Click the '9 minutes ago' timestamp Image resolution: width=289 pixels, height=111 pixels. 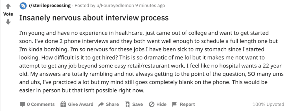coord(150,6)
